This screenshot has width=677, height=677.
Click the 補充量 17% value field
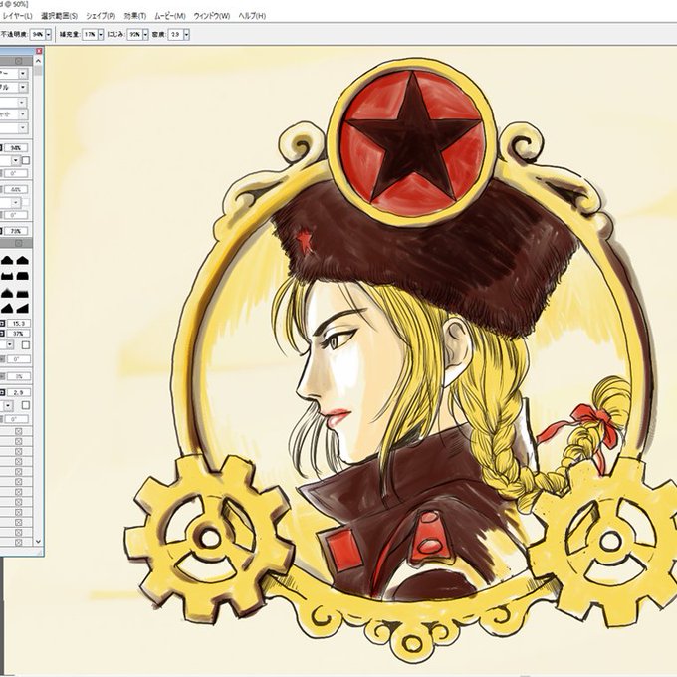coord(90,34)
